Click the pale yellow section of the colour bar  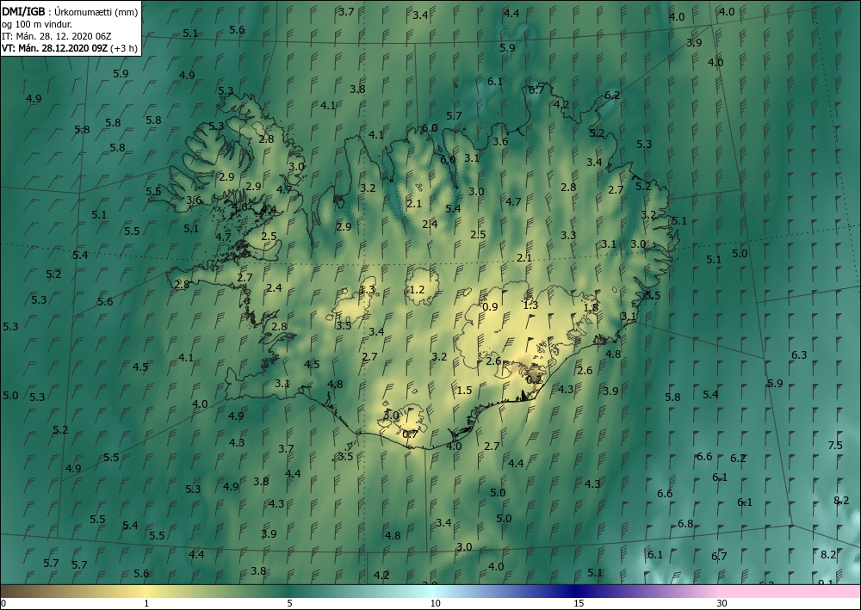point(146,591)
